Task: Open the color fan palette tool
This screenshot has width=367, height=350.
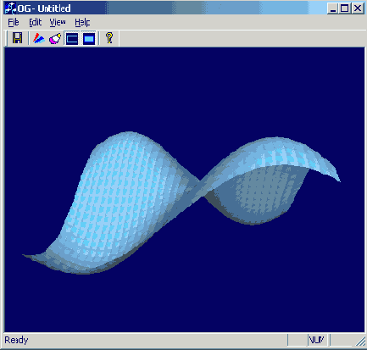Action: [x=39, y=38]
